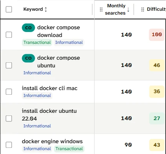Image resolution: width=166 pixels, height=154 pixels.
Task: Click 140 searches for install docker cli mac
Action: pyautogui.click(x=126, y=92)
